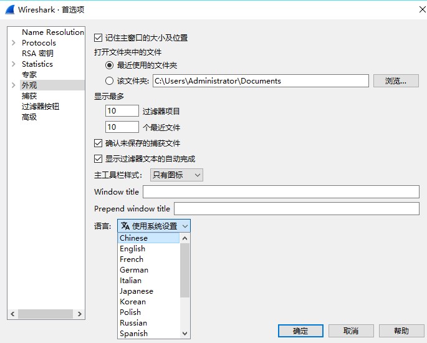
Task: Toggle 确认未保存的捕获文件 checkbox
Action: [x=98, y=143]
